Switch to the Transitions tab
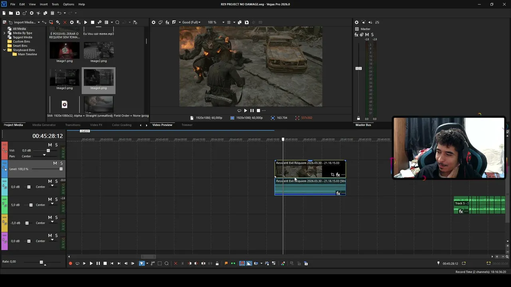 click(73, 125)
